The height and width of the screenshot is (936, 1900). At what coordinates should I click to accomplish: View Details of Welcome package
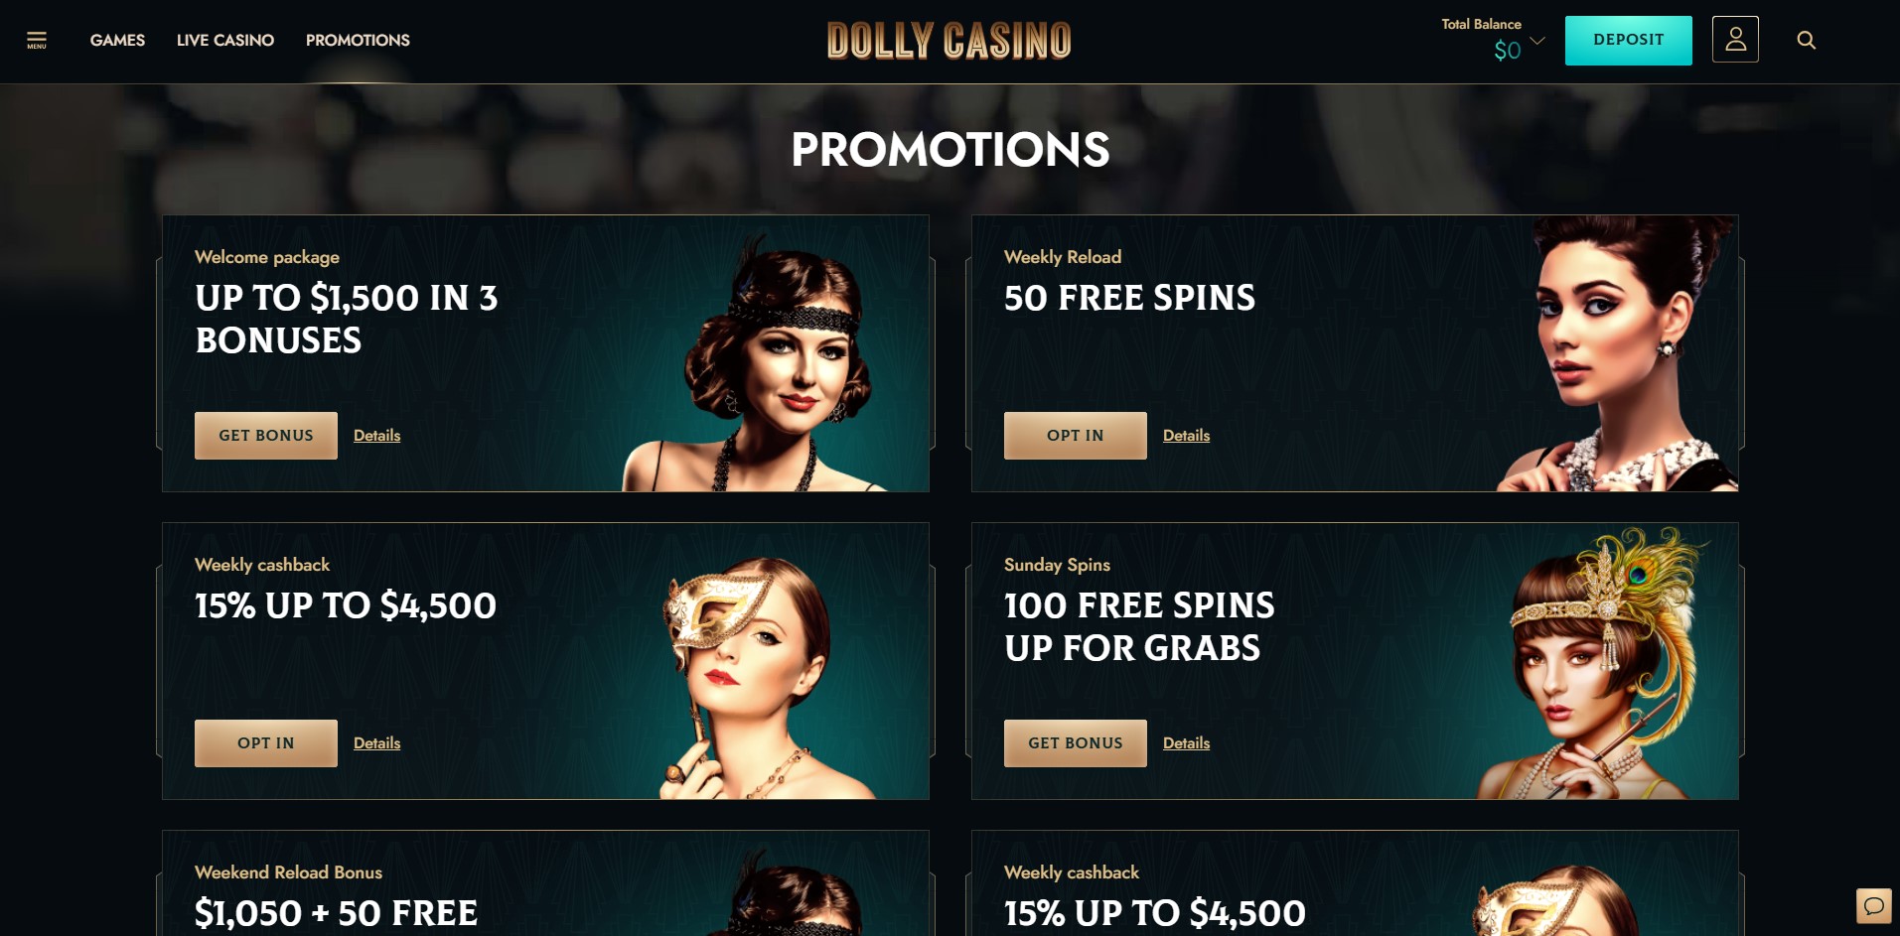[x=377, y=436]
